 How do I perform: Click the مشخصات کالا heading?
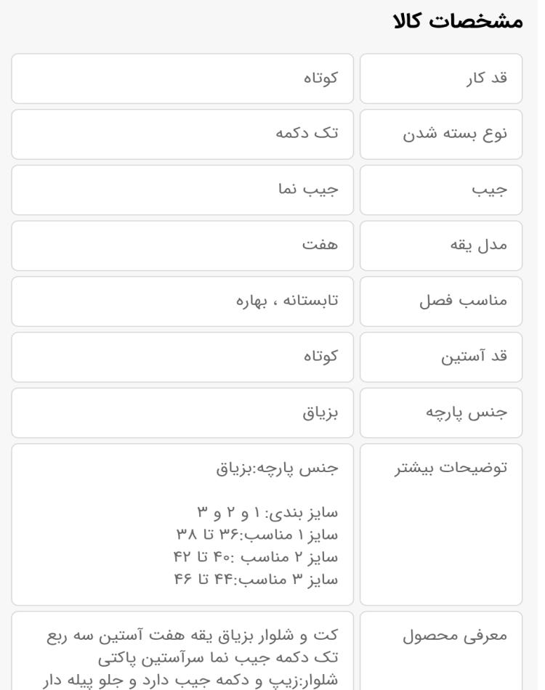[458, 21]
